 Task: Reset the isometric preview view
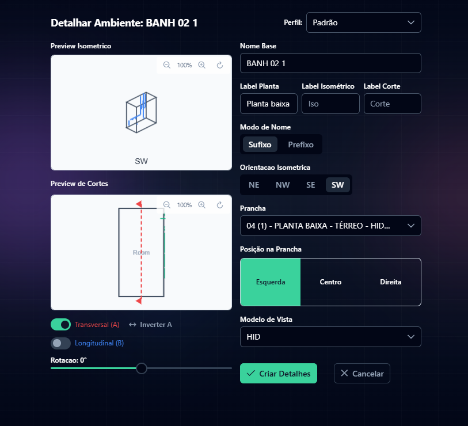(x=220, y=65)
